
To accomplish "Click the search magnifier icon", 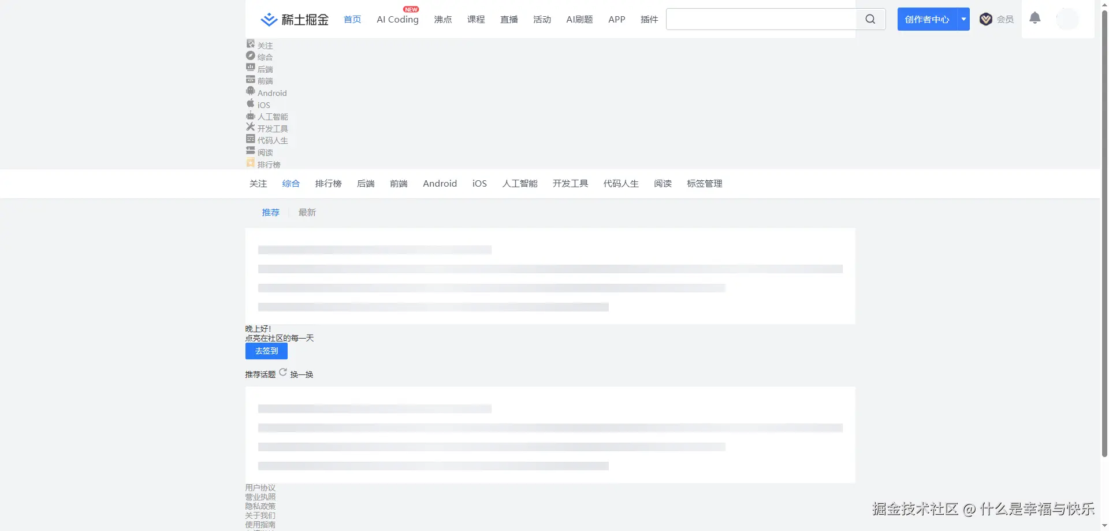I will [870, 19].
